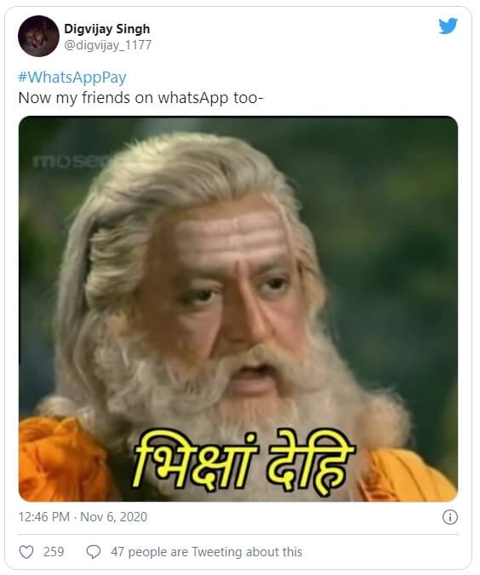Click the Twitter bird logo
This screenshot has height=575, width=480.
449,26
